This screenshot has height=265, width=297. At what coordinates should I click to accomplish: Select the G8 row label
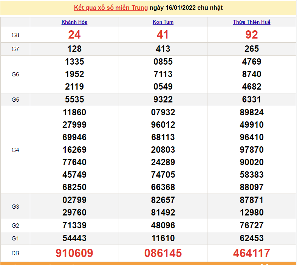tap(15, 35)
